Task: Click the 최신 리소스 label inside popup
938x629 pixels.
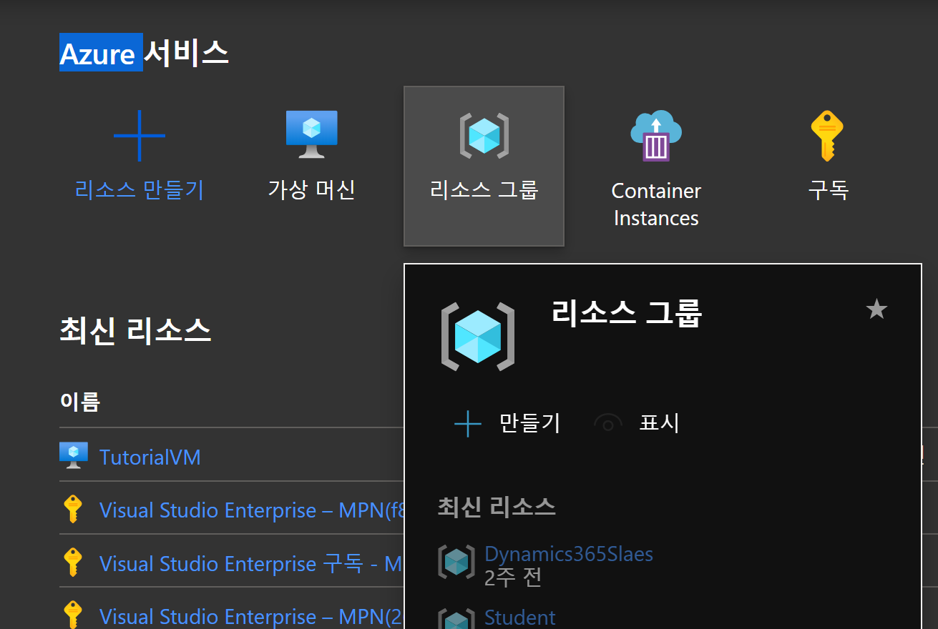Action: coord(497,507)
